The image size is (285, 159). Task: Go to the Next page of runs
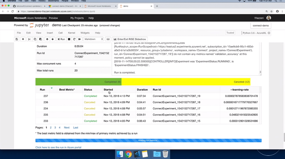pos(67,128)
